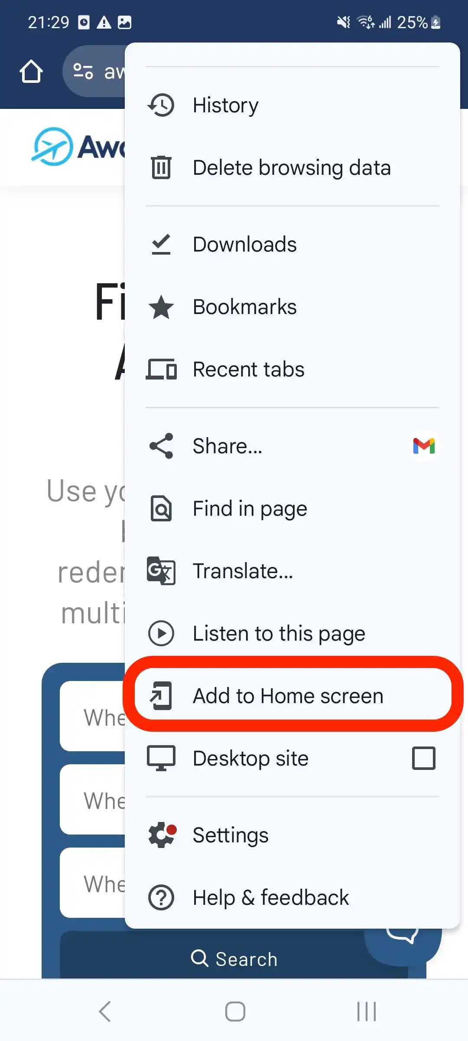Click the Search flights button

click(234, 959)
